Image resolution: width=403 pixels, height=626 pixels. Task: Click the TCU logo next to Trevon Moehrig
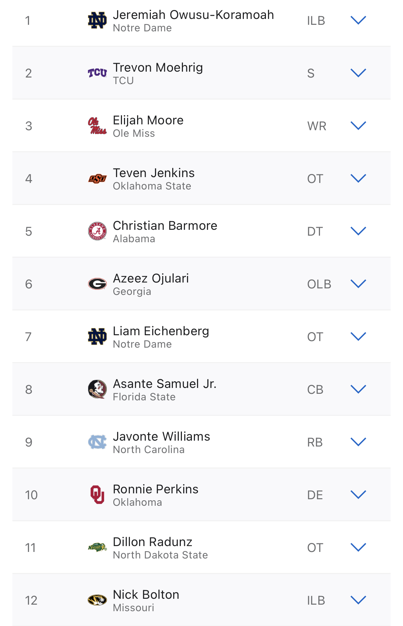(x=97, y=73)
